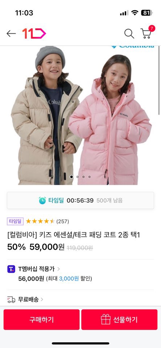Tap the 선물하기 gift button
The width and height of the screenshot is (161, 348).
119,320
